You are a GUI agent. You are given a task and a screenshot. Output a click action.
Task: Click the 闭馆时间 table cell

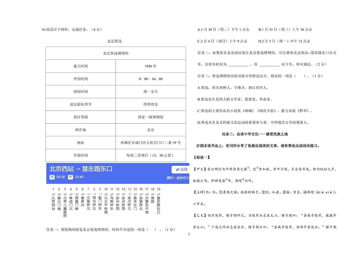click(80, 92)
